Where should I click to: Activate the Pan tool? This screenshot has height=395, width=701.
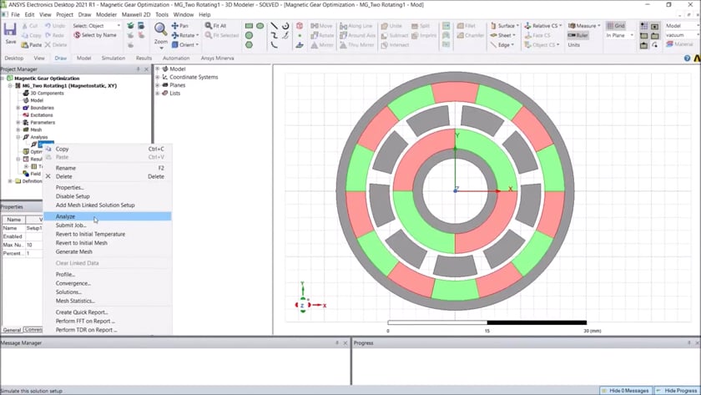(179, 26)
